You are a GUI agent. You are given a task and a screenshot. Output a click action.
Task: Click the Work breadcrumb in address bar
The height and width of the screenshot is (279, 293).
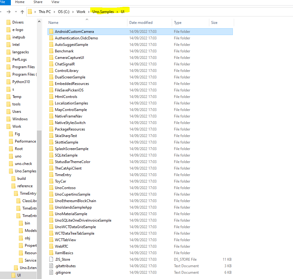click(x=81, y=12)
